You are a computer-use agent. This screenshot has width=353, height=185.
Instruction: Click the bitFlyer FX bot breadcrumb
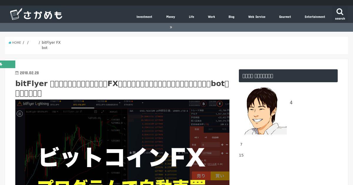[x=51, y=45]
